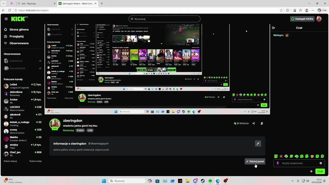
Task: Go to Strona główna
Action: tap(16, 30)
